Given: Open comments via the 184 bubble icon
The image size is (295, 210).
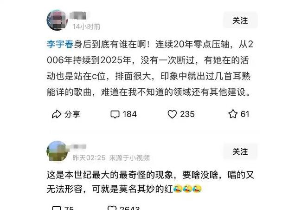Looking at the screenshot, I should pyautogui.click(x=115, y=114).
